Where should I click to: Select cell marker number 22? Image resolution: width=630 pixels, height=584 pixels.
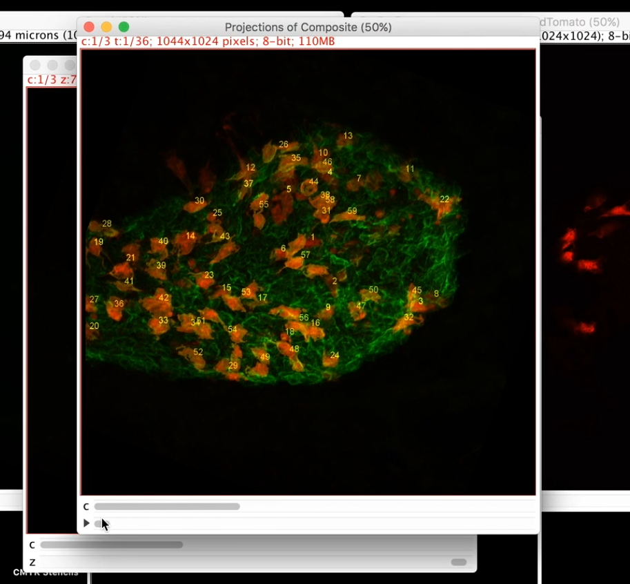click(x=444, y=199)
